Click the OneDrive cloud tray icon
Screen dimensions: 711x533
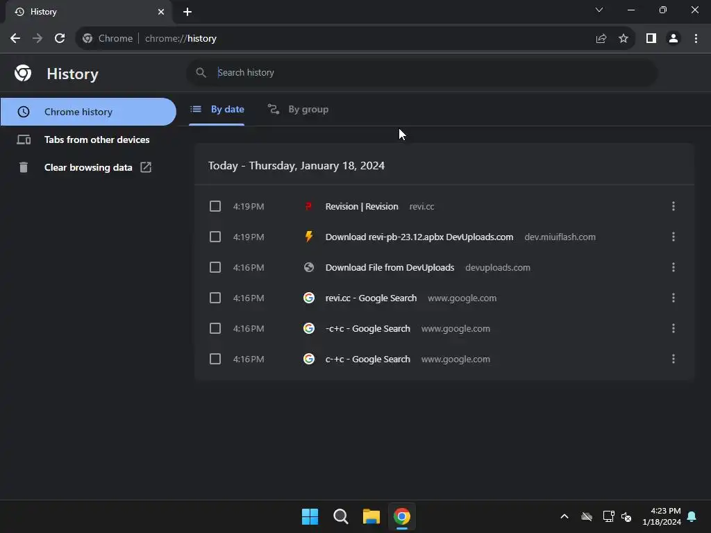[587, 516]
